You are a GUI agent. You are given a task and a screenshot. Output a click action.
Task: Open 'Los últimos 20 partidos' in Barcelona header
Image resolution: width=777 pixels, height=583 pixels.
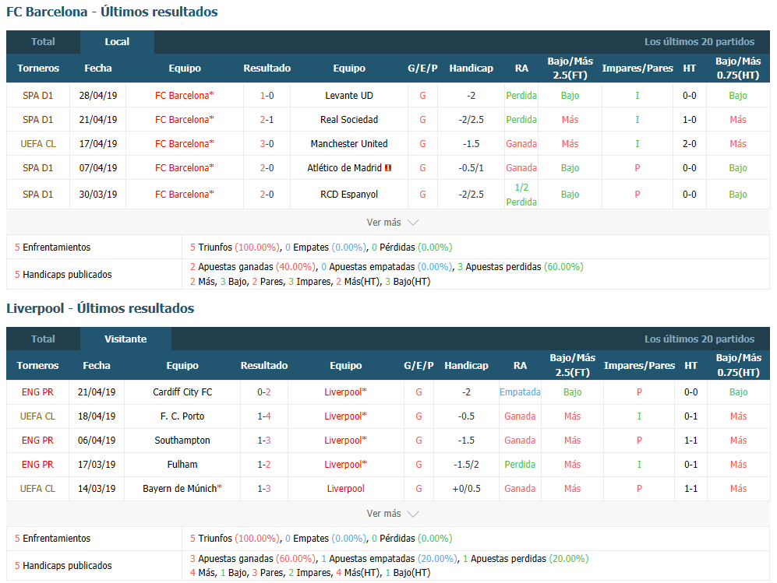699,42
